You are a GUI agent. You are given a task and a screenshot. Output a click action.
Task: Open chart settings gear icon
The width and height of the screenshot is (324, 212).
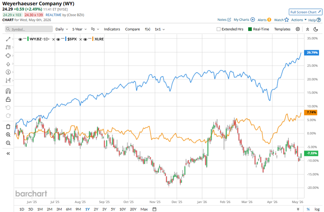pyautogui.click(x=297, y=29)
